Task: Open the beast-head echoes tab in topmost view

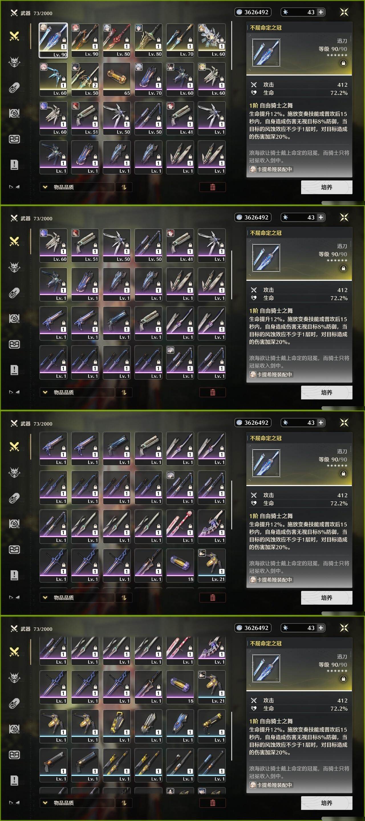Action: pyautogui.click(x=14, y=62)
